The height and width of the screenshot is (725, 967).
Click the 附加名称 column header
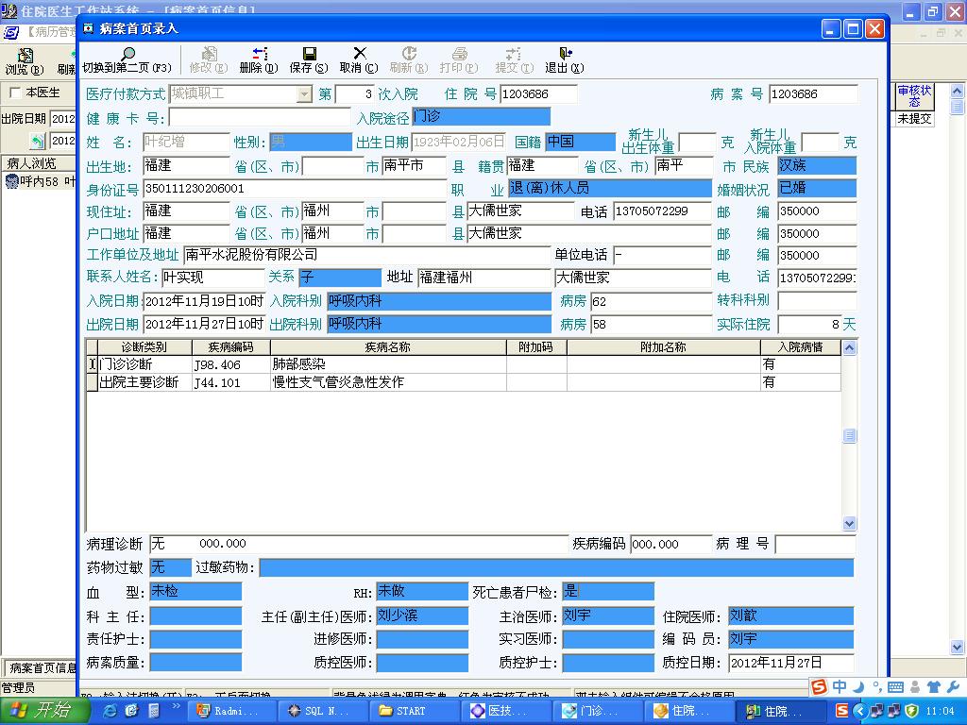[663, 347]
